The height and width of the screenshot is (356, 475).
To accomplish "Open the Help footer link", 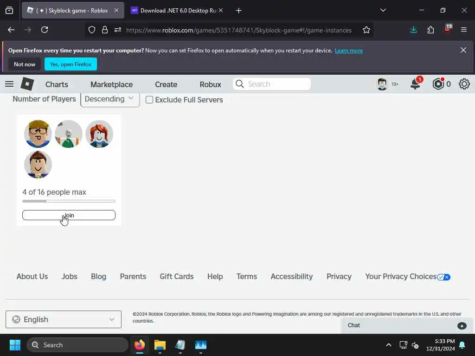I will (215, 276).
